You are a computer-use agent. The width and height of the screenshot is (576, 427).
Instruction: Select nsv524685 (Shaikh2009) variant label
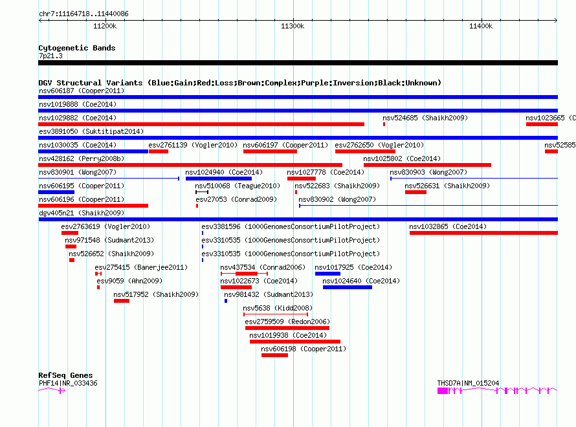tap(425, 118)
